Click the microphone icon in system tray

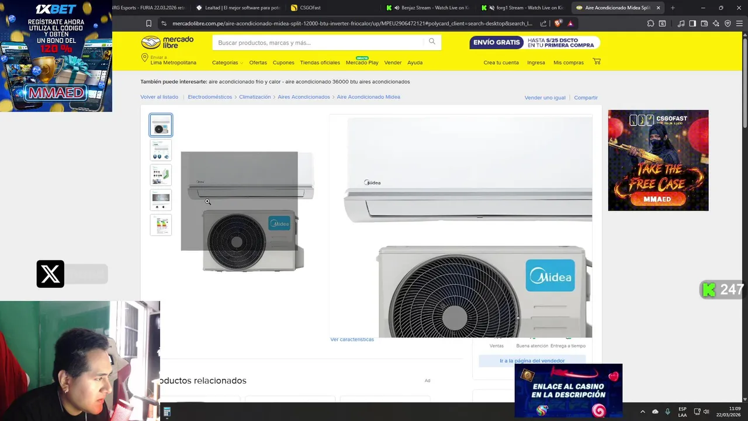(668, 412)
